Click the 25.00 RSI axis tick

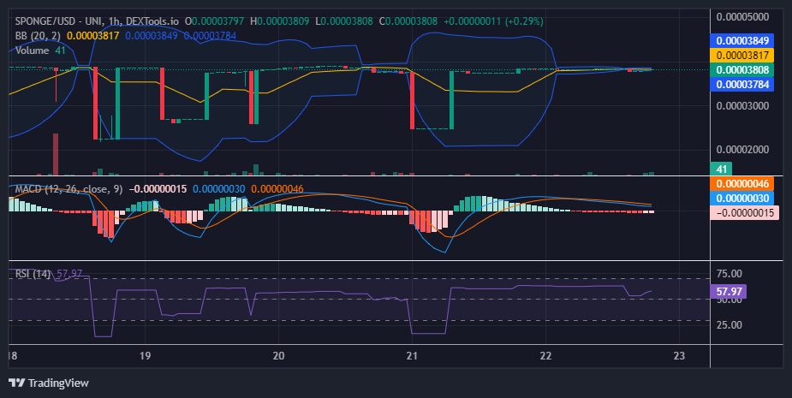(729, 324)
